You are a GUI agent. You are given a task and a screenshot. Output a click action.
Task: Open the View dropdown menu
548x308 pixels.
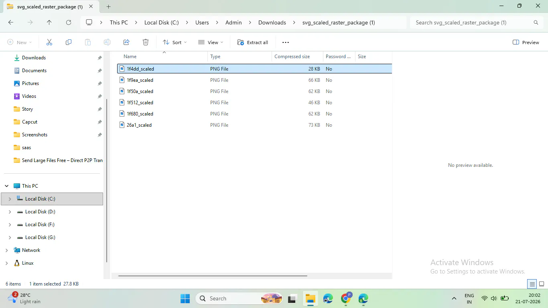coord(211,42)
